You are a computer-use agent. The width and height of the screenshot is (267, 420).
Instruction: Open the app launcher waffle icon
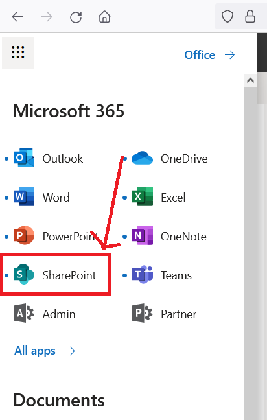coord(18,52)
